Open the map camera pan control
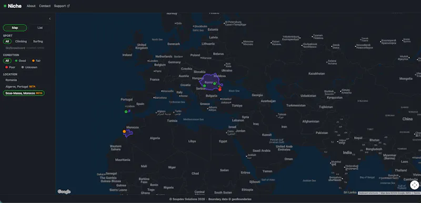The image size is (421, 203). click(x=414, y=185)
